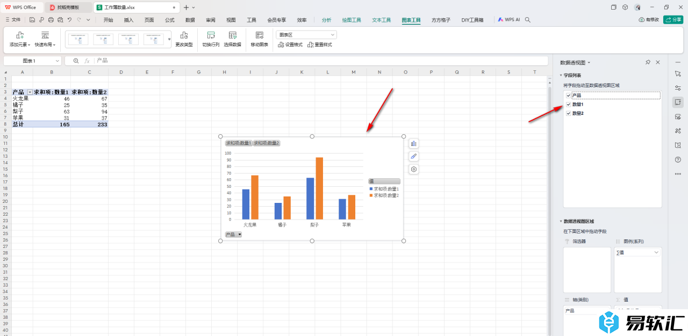Click the 分享 share button

click(673, 19)
